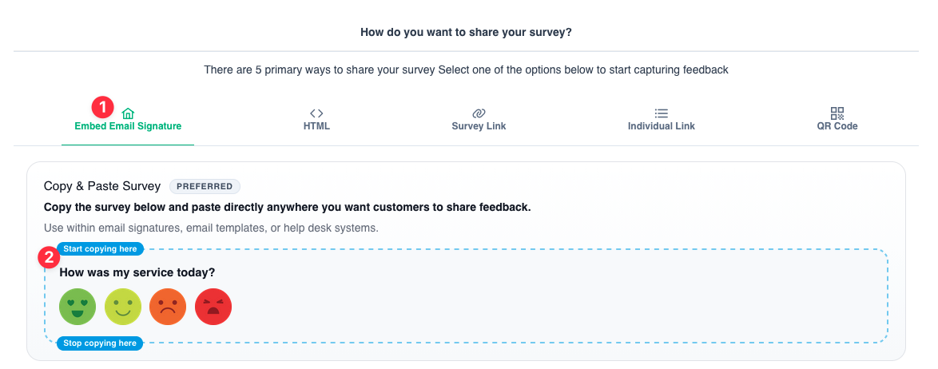This screenshot has width=938, height=369.
Task: Click the red step 2 marker
Action: (x=49, y=257)
